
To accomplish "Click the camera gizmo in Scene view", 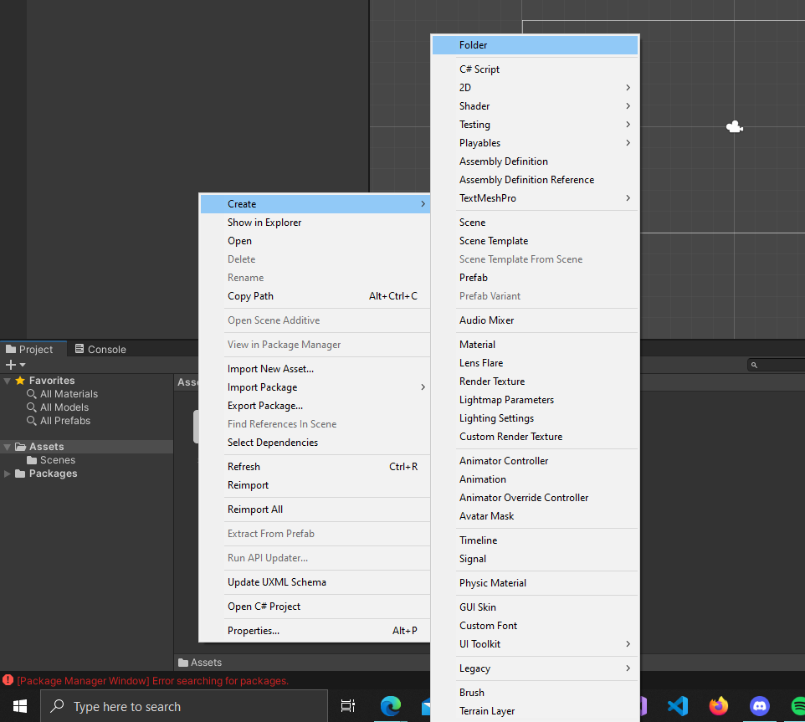I will (734, 127).
